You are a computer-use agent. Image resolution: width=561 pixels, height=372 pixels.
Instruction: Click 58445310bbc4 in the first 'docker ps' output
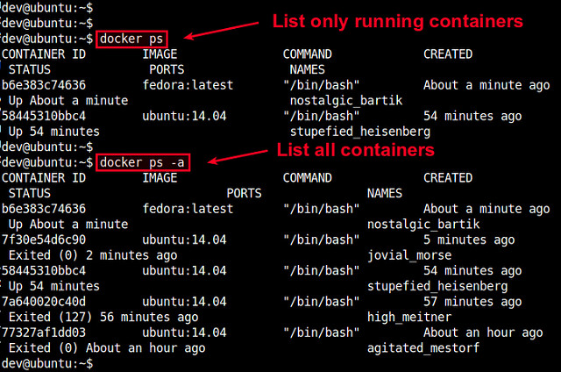[44, 116]
